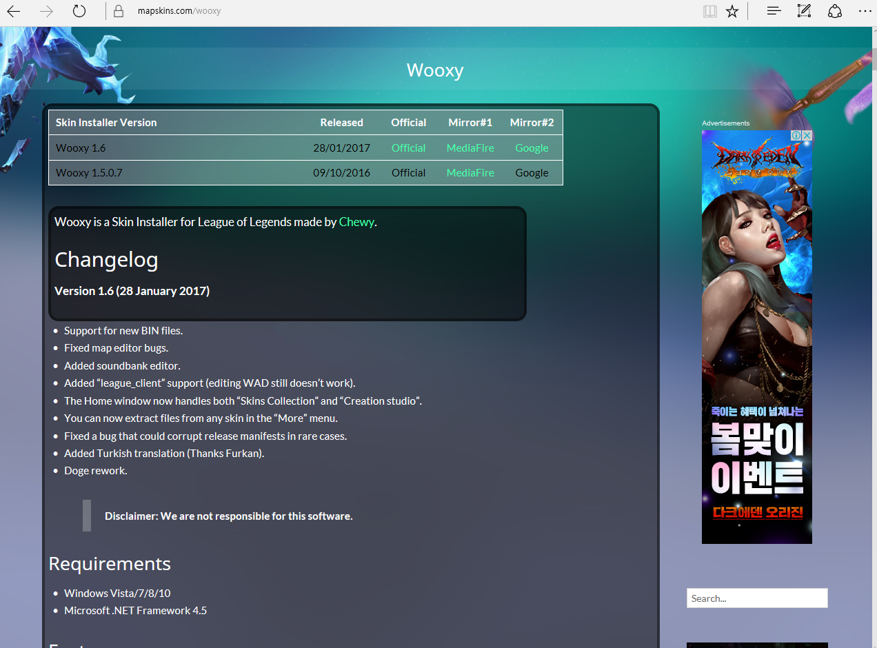Click 'Support for new BIN files' item
This screenshot has height=648, width=877.
click(x=123, y=330)
